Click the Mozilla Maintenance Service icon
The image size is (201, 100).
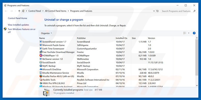(41, 73)
